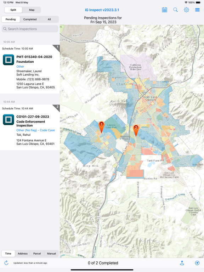204x272 pixels.
Task: Tap contact name Tak, Rahul
Action: tap(23, 135)
